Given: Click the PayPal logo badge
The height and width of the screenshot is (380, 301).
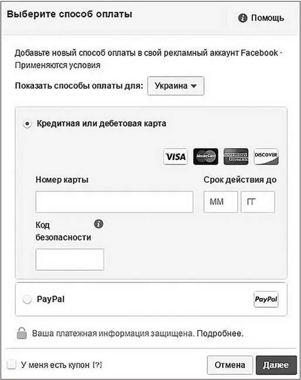Looking at the screenshot, I should click(x=266, y=299).
